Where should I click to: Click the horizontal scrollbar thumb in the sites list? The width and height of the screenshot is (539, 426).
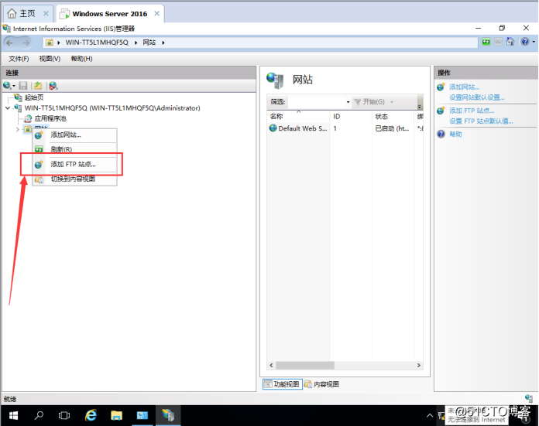pyautogui.click(x=305, y=365)
